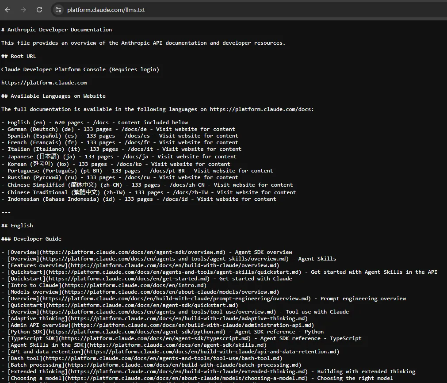This screenshot has width=447, height=383.
Task: Click the 'French (Français) (fr)' line
Action: [x=120, y=142]
